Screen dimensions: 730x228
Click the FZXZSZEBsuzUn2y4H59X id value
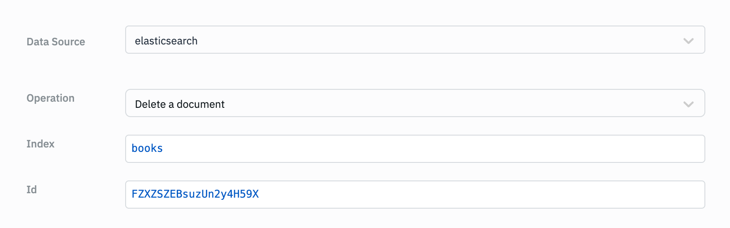pos(195,195)
